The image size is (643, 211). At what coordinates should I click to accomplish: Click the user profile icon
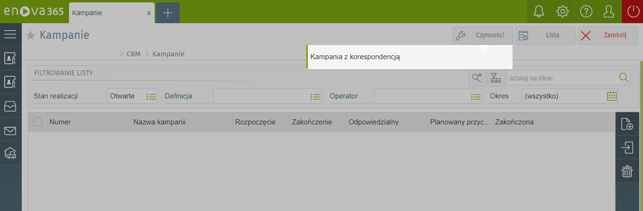pos(609,12)
